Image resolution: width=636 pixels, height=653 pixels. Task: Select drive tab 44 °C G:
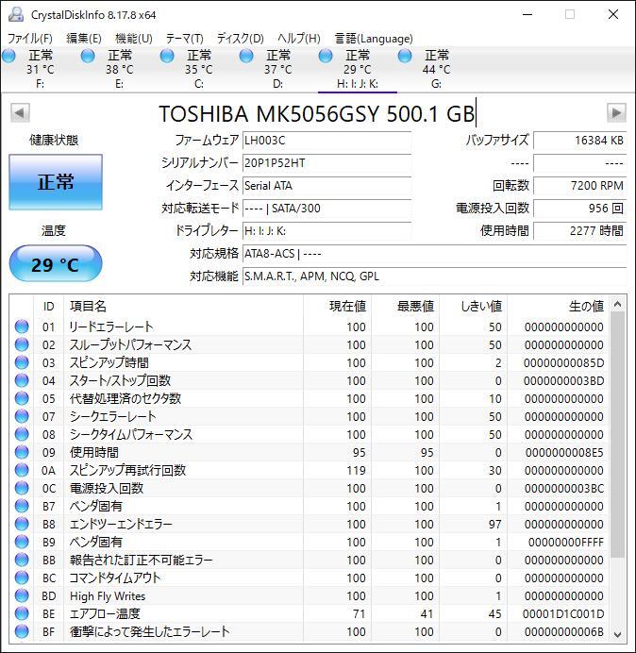(x=436, y=70)
